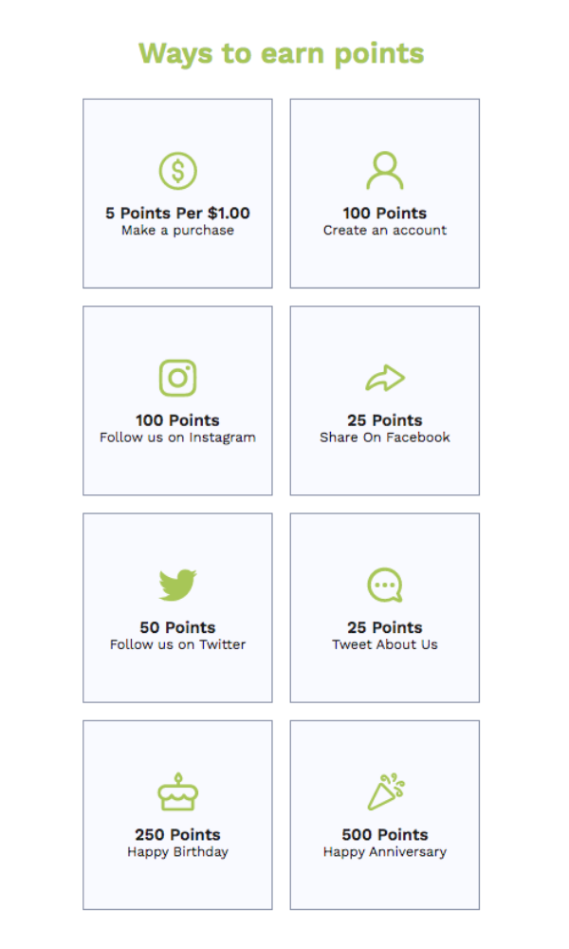Choose the "Tweet About Us" option
This screenshot has width=569, height=949.
click(x=385, y=644)
